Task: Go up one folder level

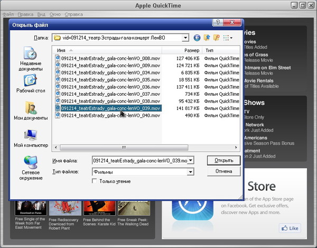Action: [207, 38]
